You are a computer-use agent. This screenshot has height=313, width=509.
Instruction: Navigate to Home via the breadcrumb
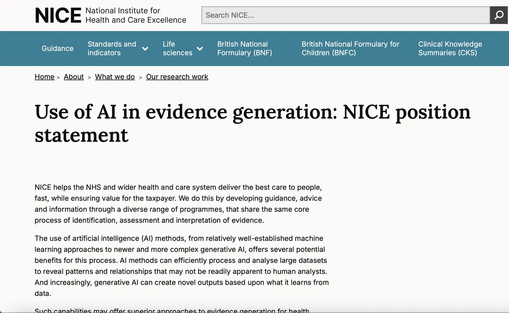click(x=44, y=77)
